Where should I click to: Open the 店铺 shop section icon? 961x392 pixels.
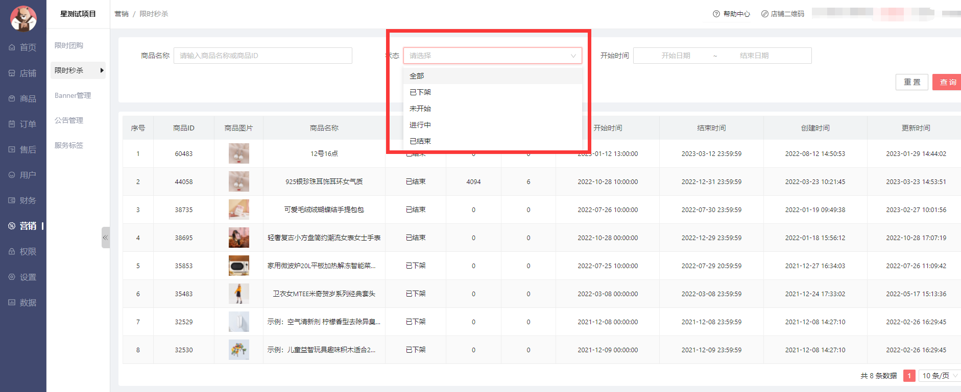pos(12,73)
